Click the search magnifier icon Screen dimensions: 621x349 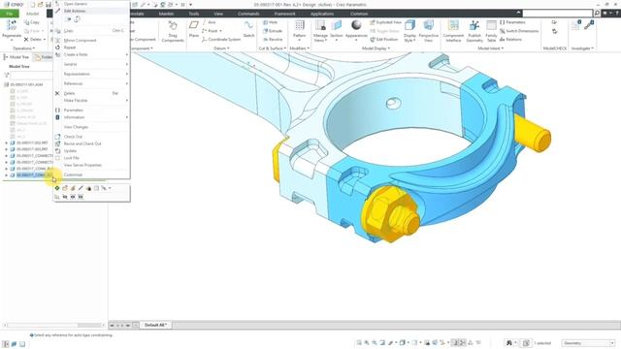pos(597,14)
